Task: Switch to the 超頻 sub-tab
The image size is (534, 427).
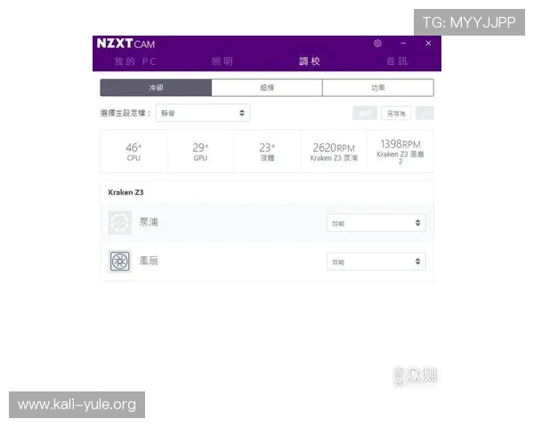Action: (267, 88)
